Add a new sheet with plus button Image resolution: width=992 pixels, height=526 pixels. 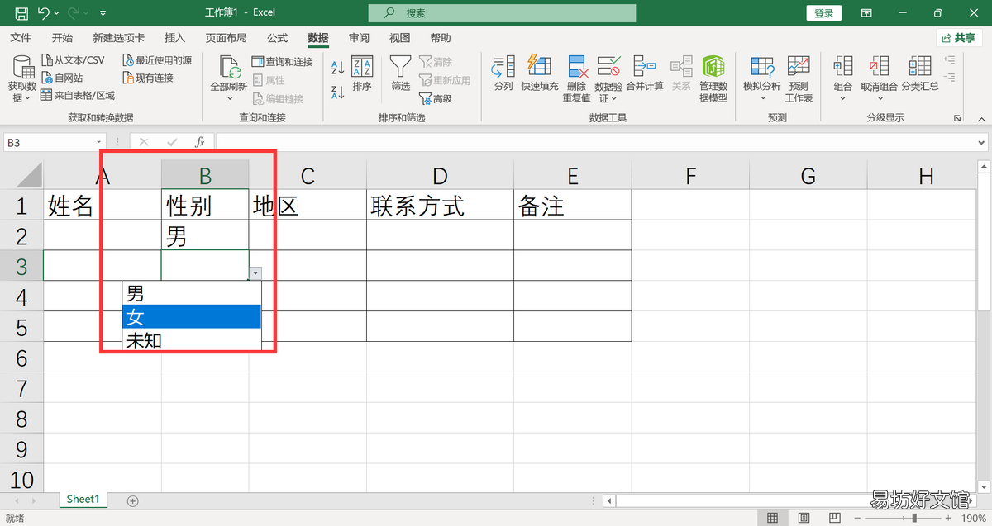132,500
